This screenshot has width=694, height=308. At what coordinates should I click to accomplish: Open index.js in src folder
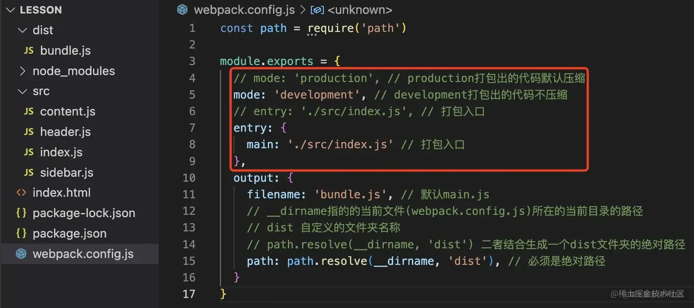click(x=61, y=152)
